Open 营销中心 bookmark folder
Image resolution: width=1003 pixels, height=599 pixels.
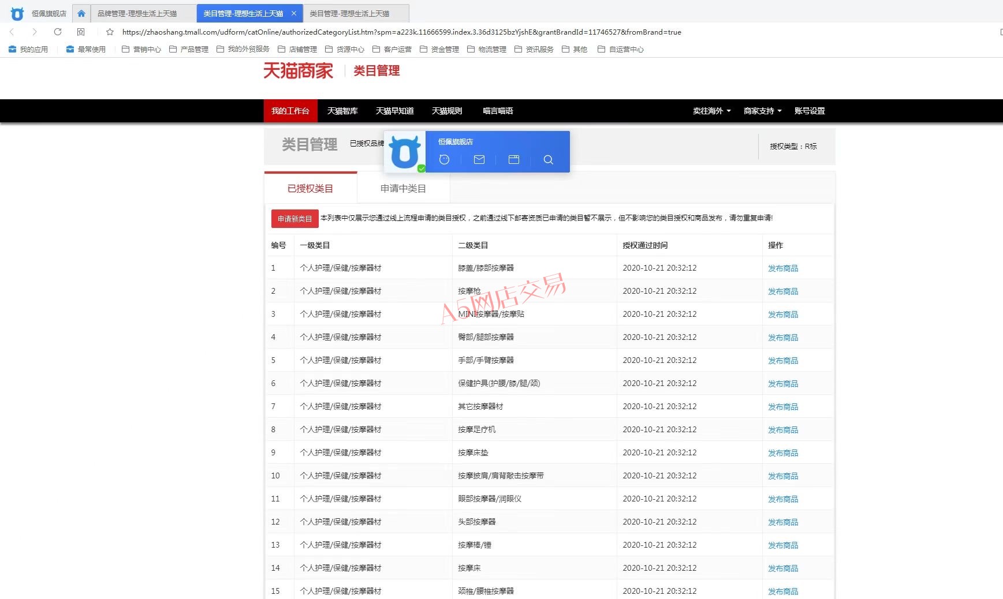(141, 50)
